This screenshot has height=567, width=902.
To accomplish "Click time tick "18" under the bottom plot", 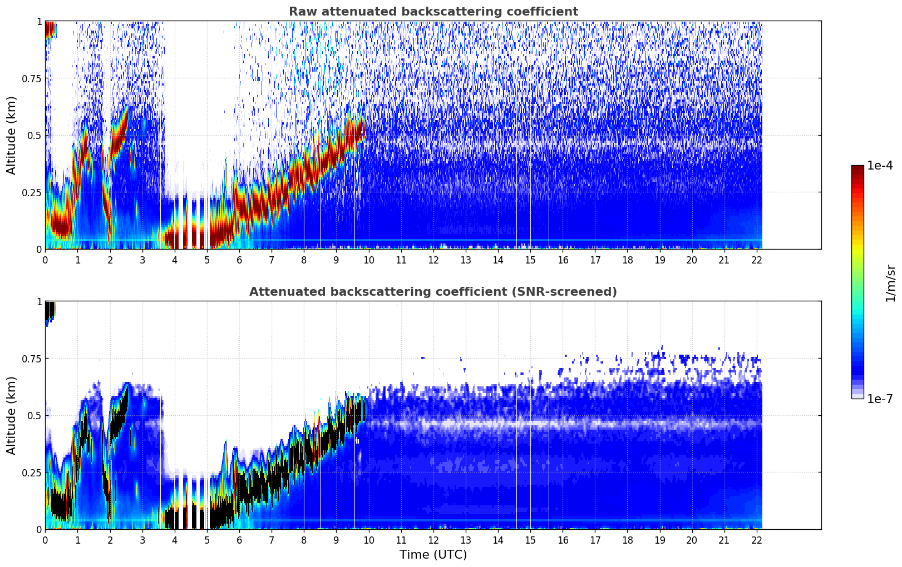I will point(627,540).
